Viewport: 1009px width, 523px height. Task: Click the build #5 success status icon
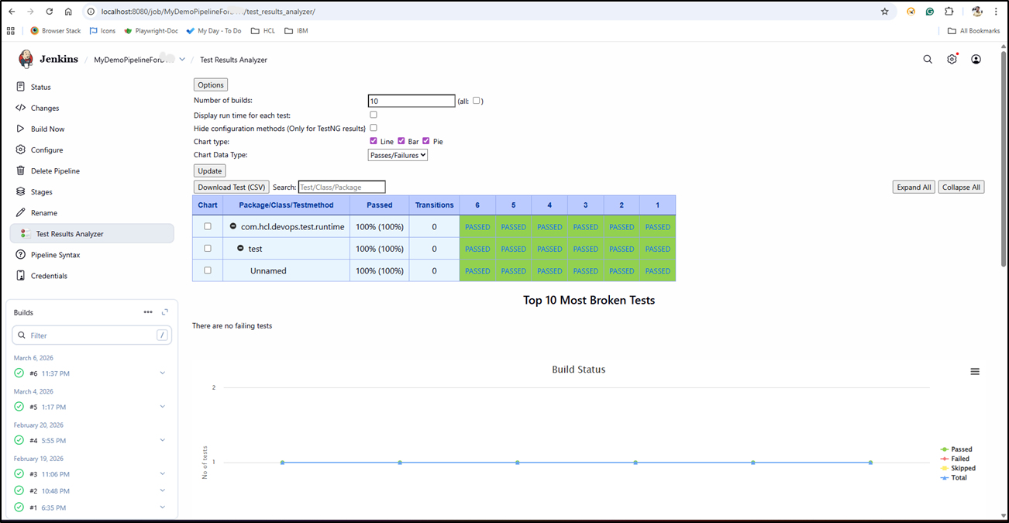click(x=19, y=407)
